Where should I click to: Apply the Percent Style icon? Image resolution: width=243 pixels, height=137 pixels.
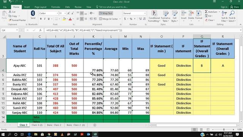(x=131, y=19)
